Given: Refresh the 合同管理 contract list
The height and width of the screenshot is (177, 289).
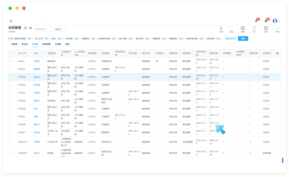Looking at the screenshot, I should [x=26, y=28].
